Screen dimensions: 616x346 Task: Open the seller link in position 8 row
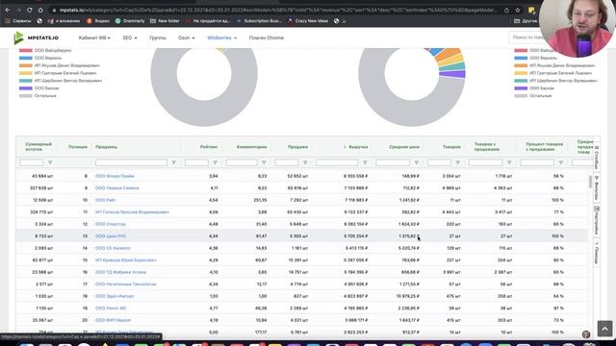click(x=115, y=176)
